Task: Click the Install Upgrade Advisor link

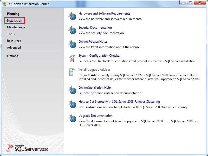Action: click(94, 70)
